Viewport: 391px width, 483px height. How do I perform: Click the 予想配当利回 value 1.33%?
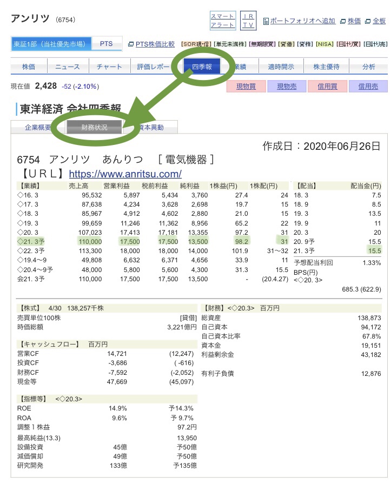pos(372,263)
